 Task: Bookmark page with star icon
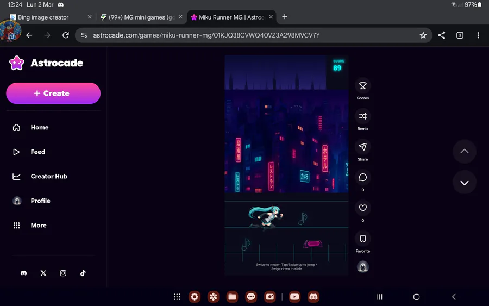click(x=423, y=35)
